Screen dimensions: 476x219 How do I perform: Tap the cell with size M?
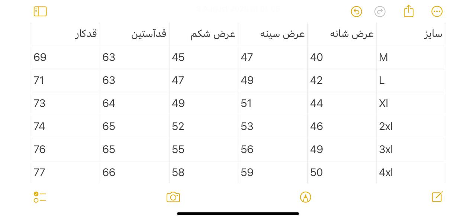tap(411, 57)
